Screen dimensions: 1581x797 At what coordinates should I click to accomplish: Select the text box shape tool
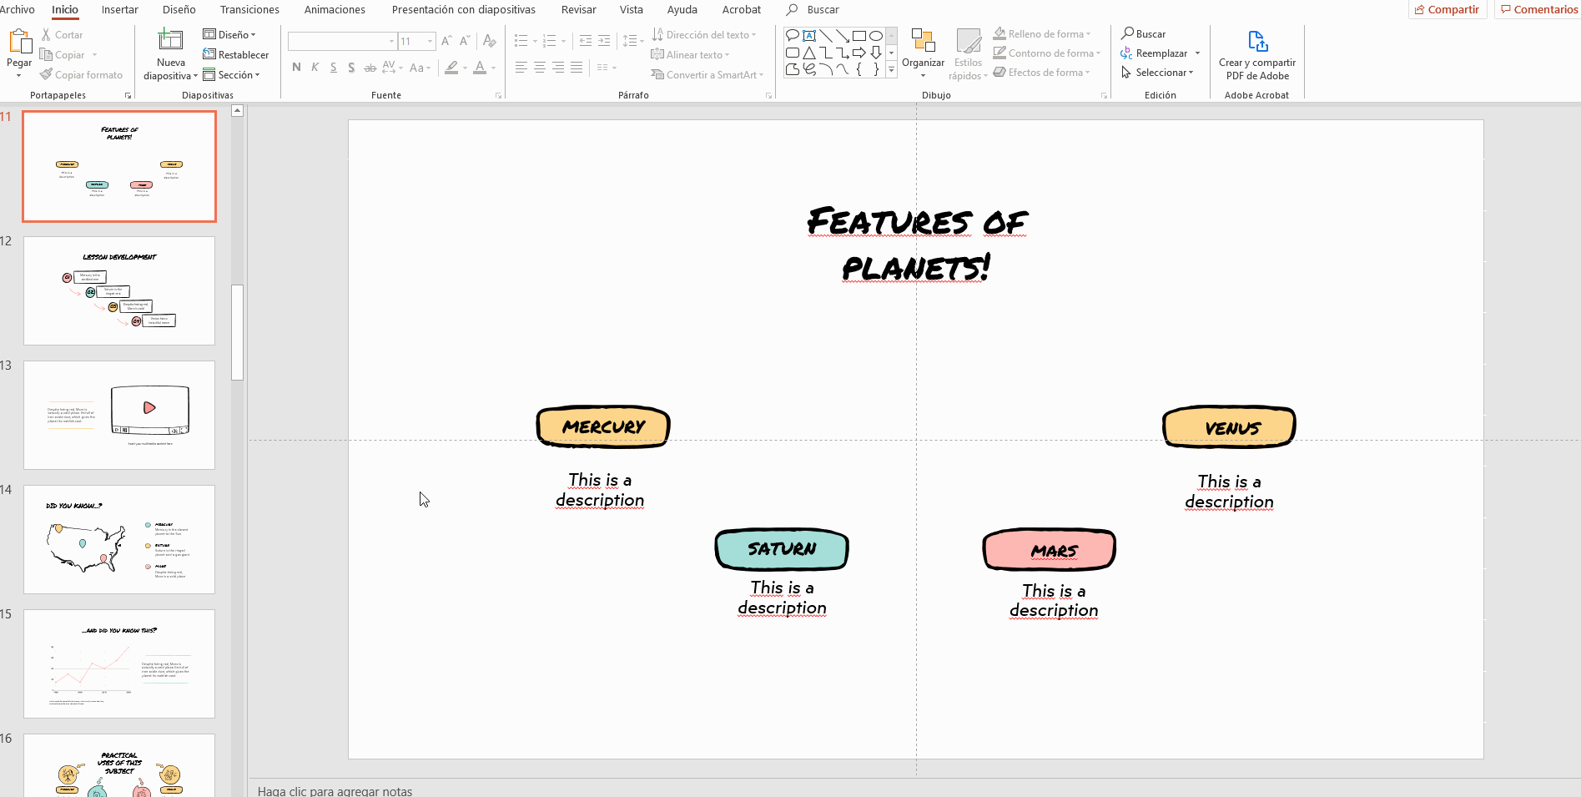pos(809,36)
